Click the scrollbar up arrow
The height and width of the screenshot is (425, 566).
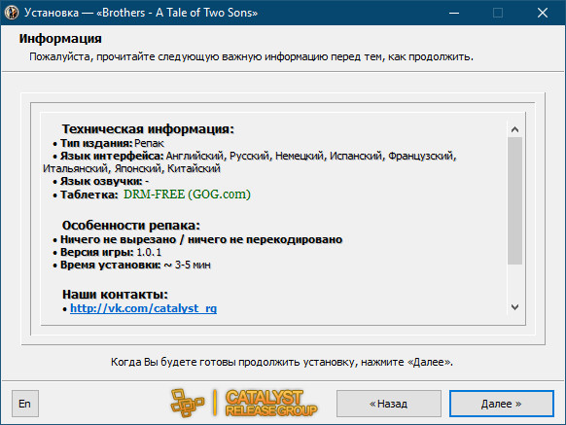point(514,129)
